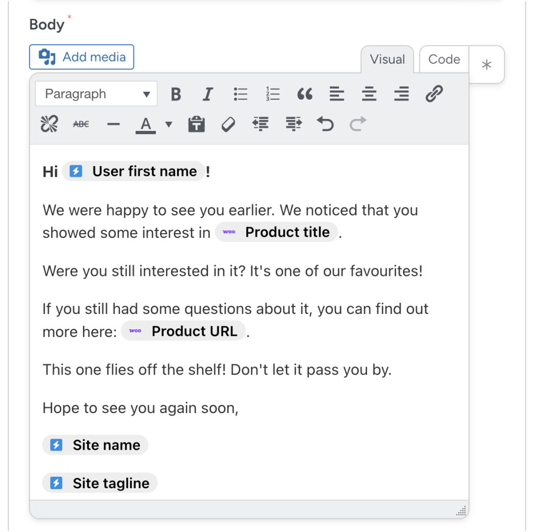Open the text color dropdown arrow
The width and height of the screenshot is (534, 532).
[168, 124]
